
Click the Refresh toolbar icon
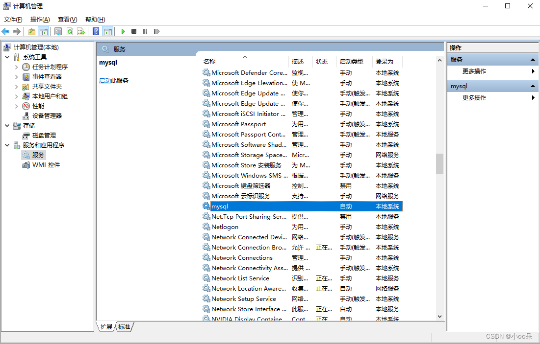click(x=70, y=32)
